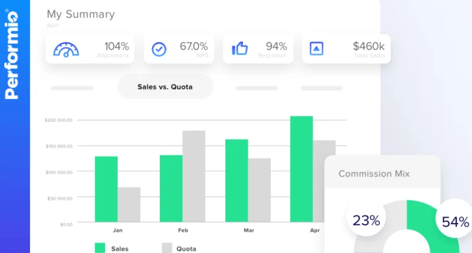Open the placeholder tab left of Sales vs. Quota
The height and width of the screenshot is (253, 472).
coord(72,88)
